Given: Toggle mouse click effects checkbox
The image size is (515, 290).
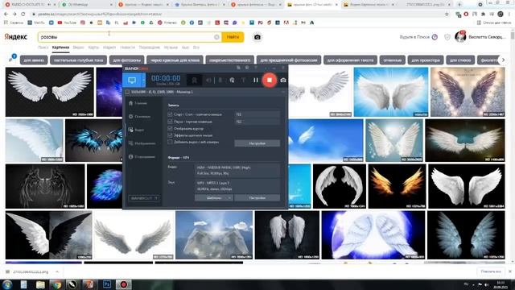Looking at the screenshot, I should [x=170, y=135].
